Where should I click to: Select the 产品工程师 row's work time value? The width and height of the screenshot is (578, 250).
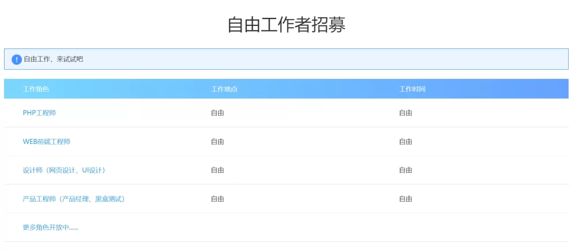click(405, 199)
